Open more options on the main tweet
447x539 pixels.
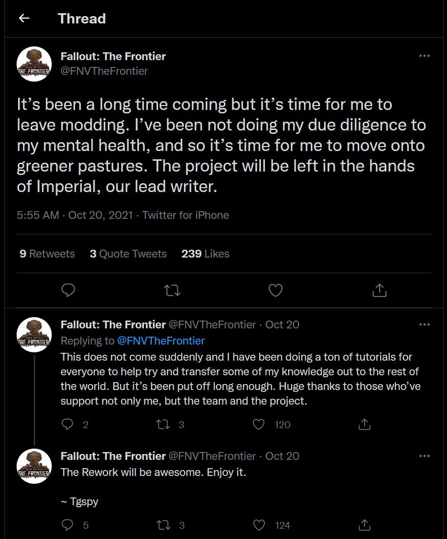click(425, 56)
